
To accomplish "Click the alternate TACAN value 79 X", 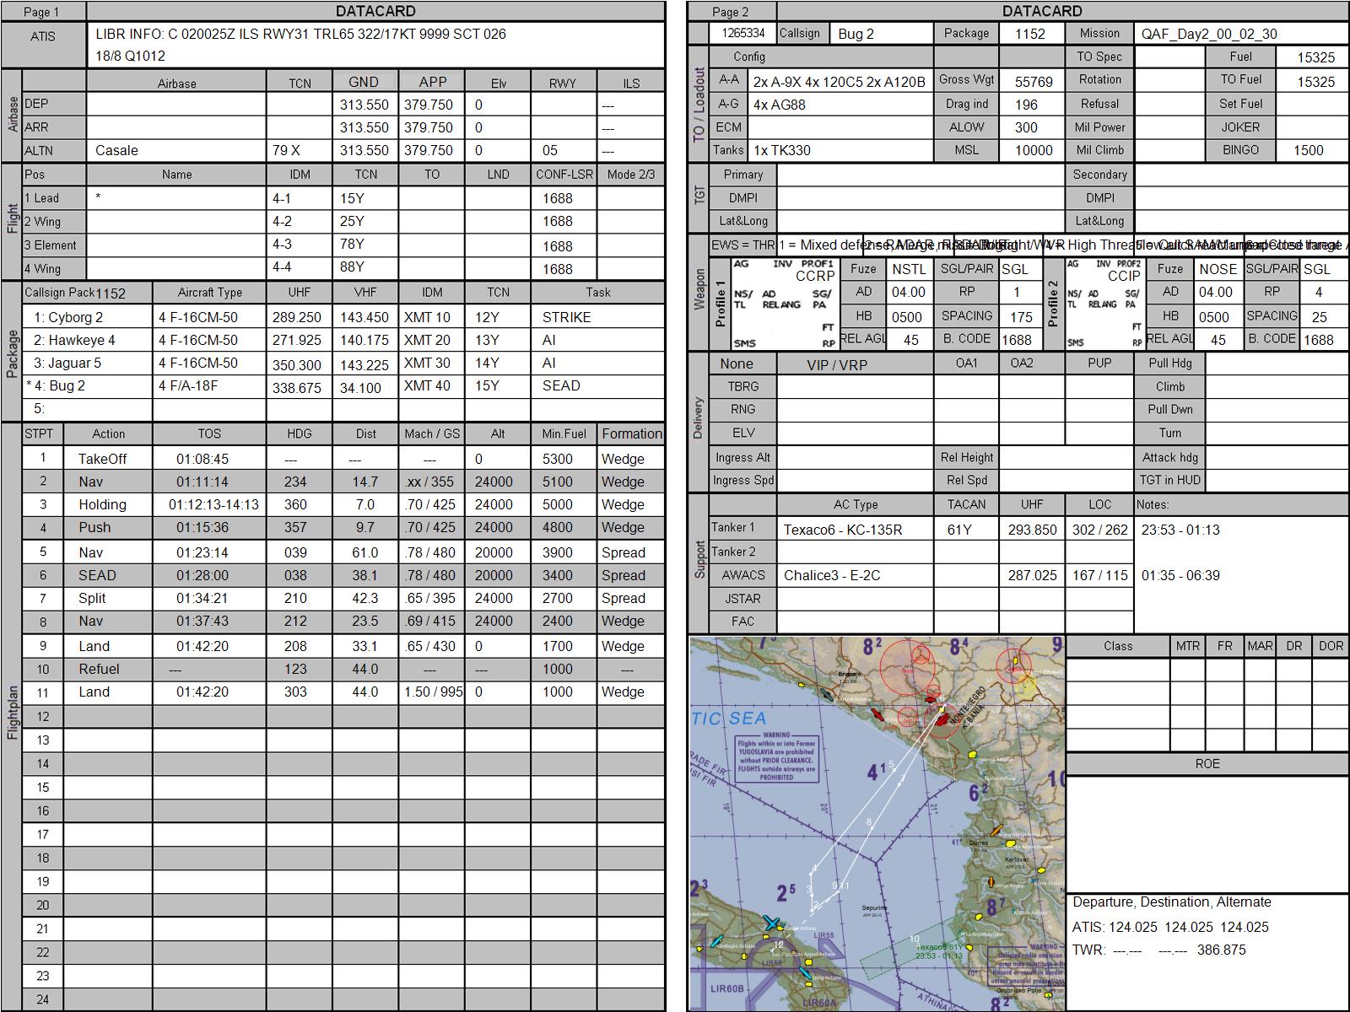I will 286,150.
